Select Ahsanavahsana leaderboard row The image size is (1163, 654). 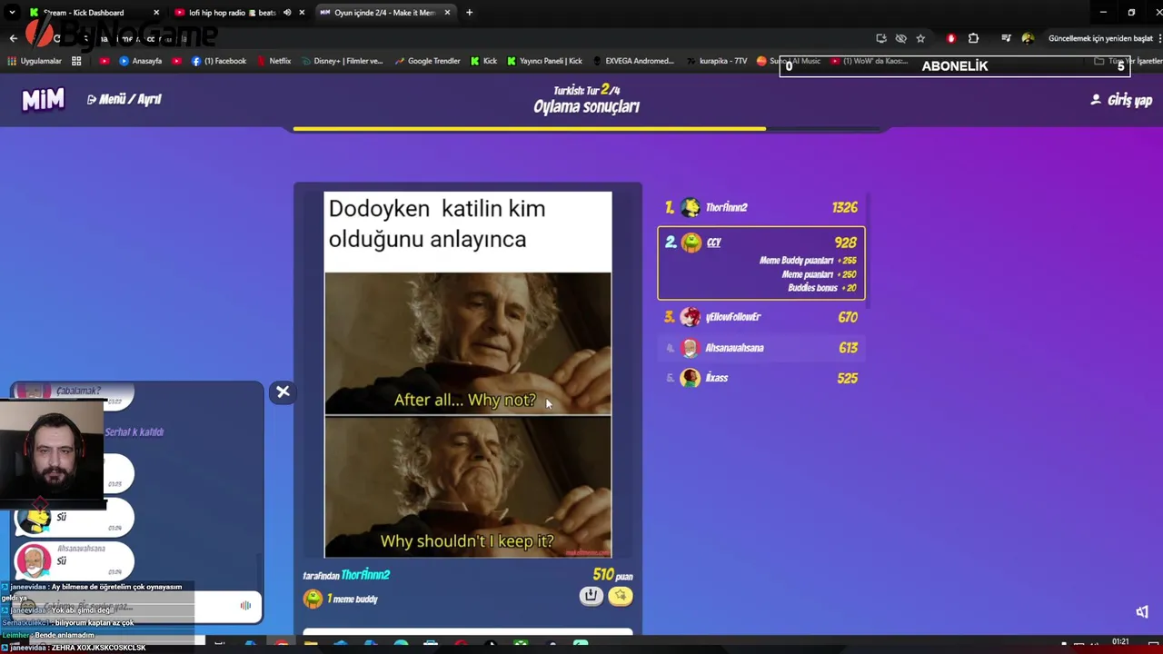[760, 348]
